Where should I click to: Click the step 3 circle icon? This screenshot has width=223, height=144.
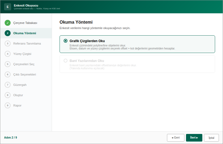(x=8, y=43)
